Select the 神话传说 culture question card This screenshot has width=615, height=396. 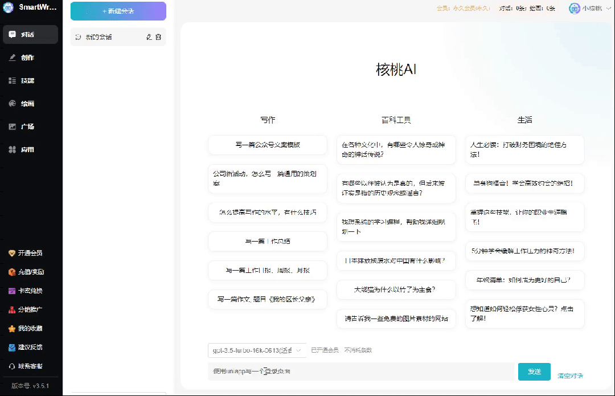pos(396,149)
